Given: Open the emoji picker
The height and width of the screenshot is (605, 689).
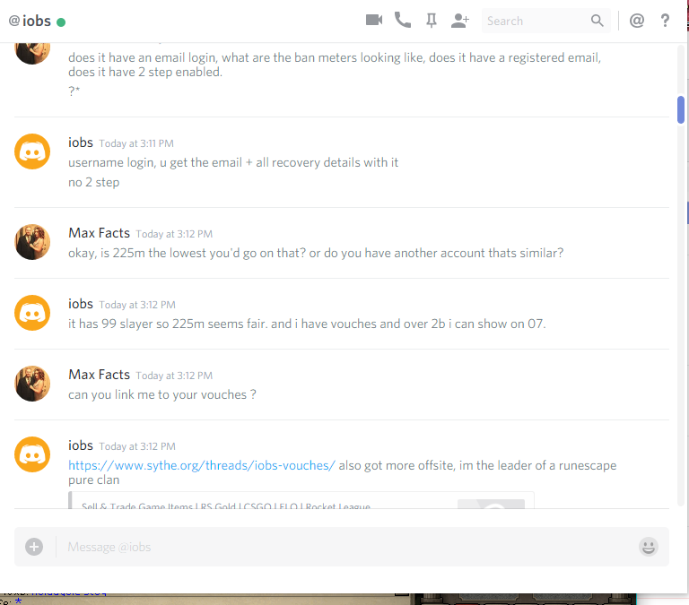Looking at the screenshot, I should pyautogui.click(x=648, y=547).
